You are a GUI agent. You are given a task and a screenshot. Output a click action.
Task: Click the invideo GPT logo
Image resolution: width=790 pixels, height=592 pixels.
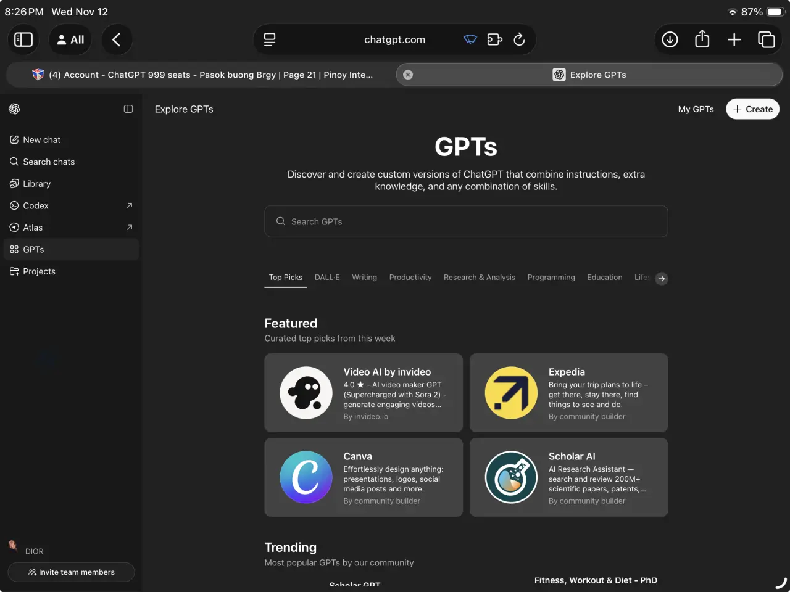tap(306, 393)
